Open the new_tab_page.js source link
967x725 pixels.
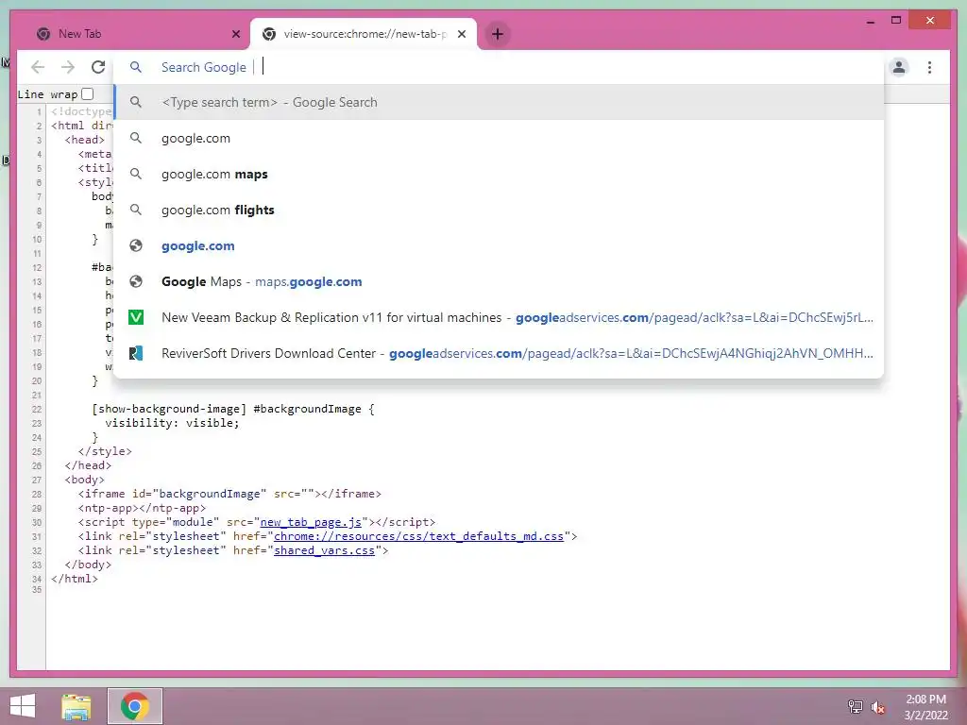pos(310,522)
